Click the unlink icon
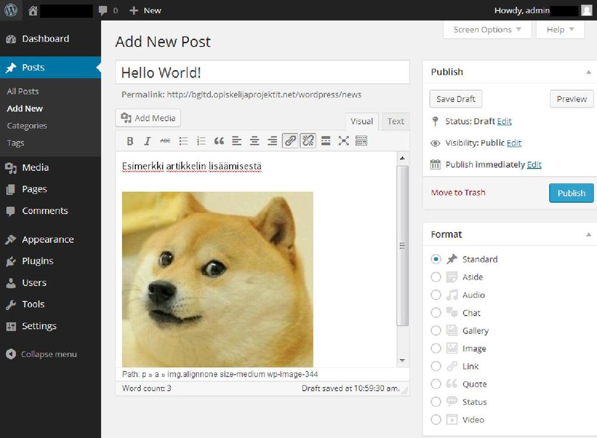Screen dimensions: 597x438 [308, 141]
